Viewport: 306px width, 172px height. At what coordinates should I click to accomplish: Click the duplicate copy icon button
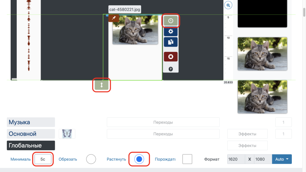(x=171, y=42)
